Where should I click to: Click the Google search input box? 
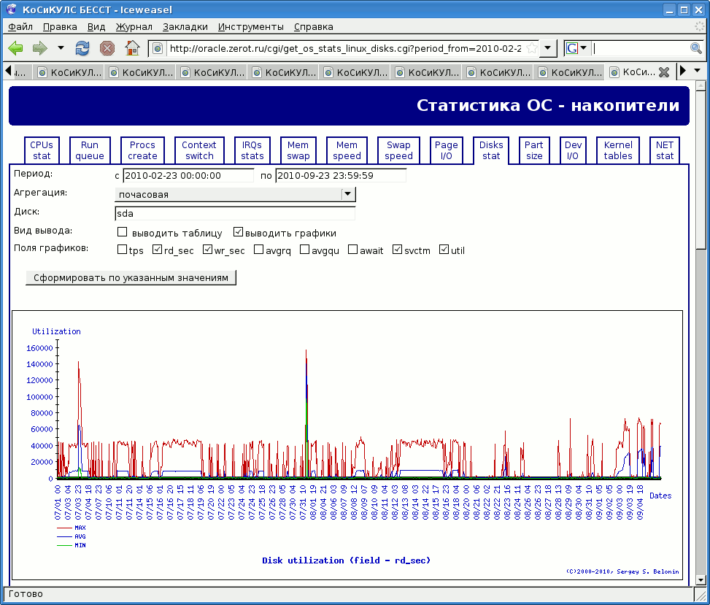[640, 48]
